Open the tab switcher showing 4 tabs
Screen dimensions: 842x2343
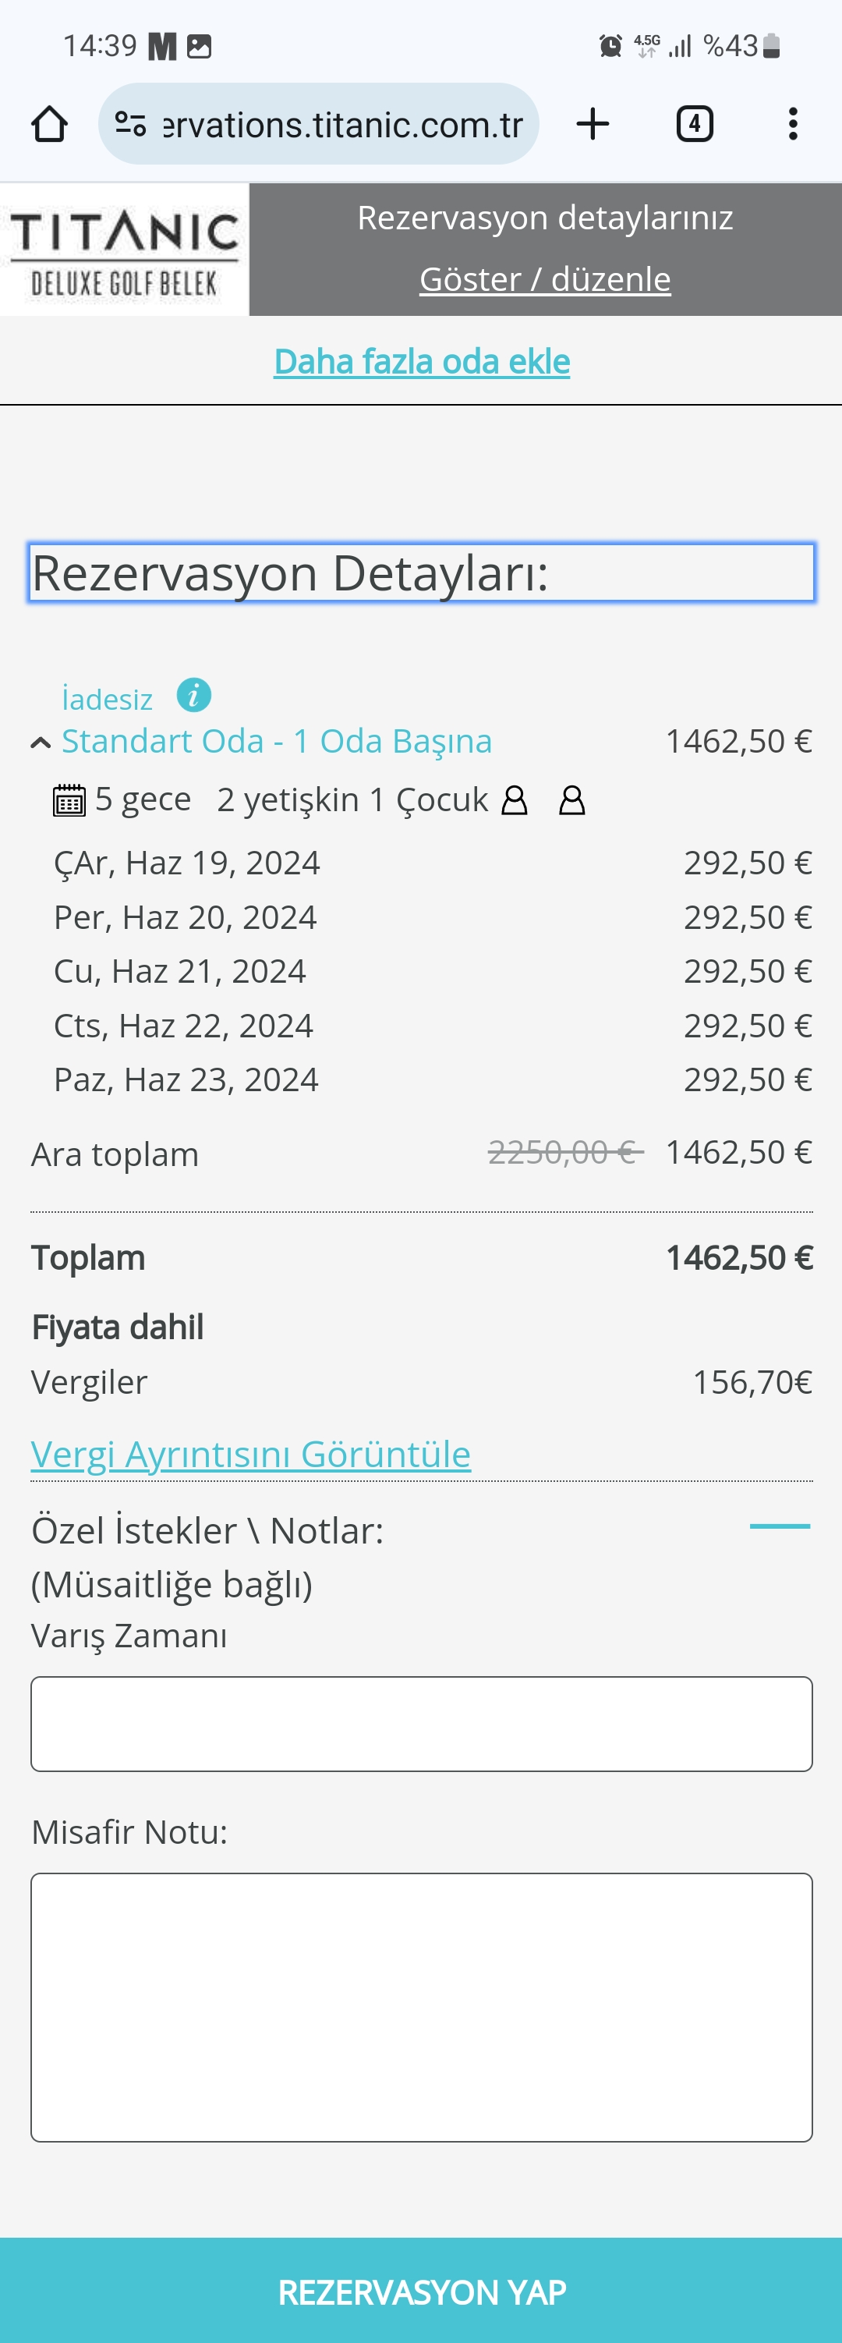[x=695, y=124]
